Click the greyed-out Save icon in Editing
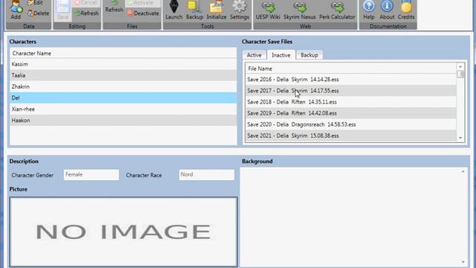 click(62, 10)
